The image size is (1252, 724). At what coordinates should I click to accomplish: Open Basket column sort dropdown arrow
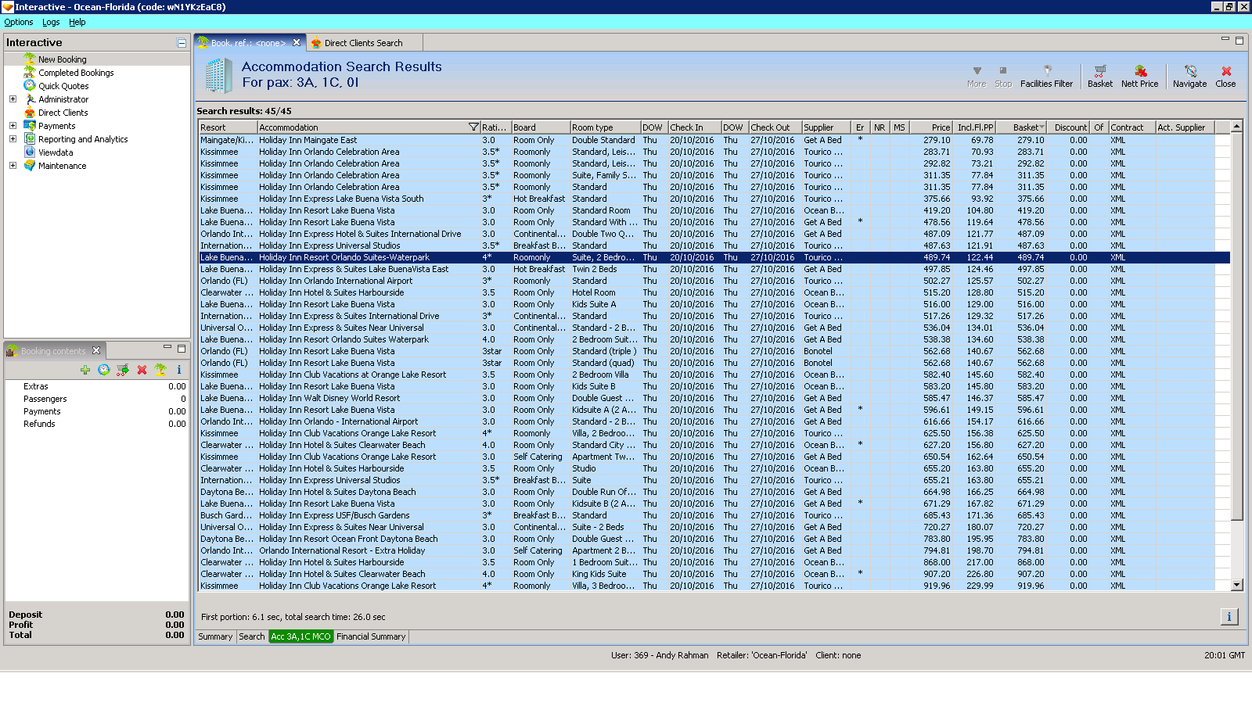(1042, 127)
